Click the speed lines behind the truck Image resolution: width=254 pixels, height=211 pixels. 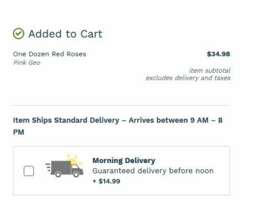pyautogui.click(x=48, y=167)
